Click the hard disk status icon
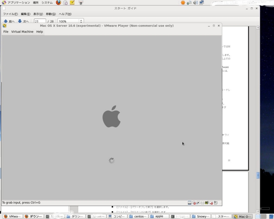This screenshot has height=219, width=274. tap(190, 203)
